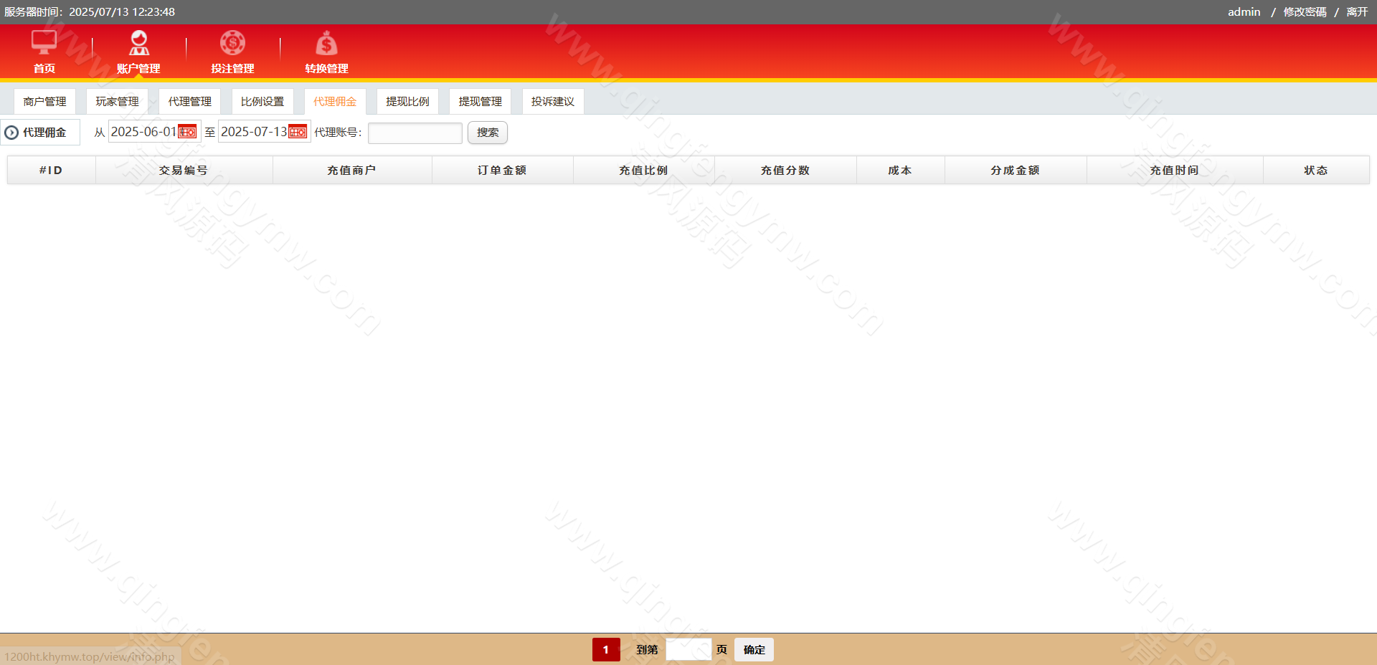The image size is (1377, 665).
Task: Click the 离开 logout link
Action: click(x=1357, y=12)
